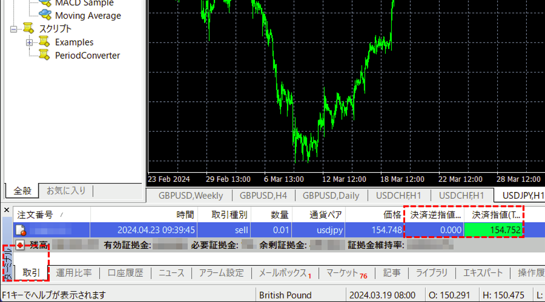Open the Moving Average tree item
The width and height of the screenshot is (545, 302).
[88, 16]
